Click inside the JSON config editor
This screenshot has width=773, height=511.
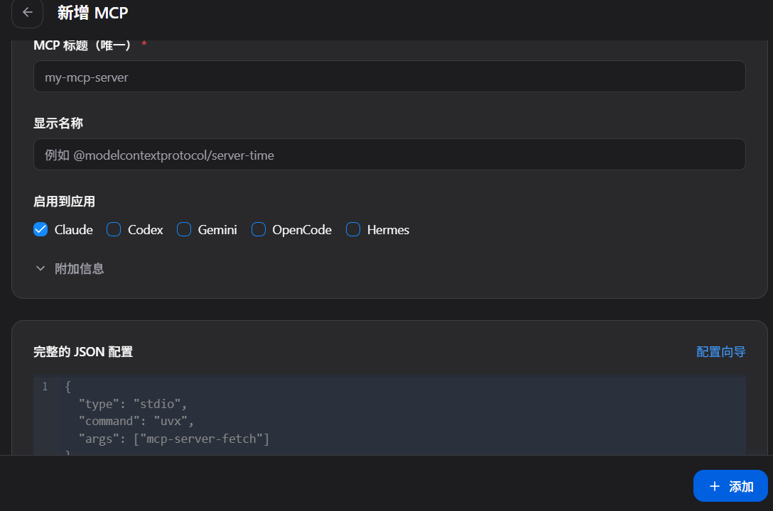pyautogui.click(x=389, y=417)
